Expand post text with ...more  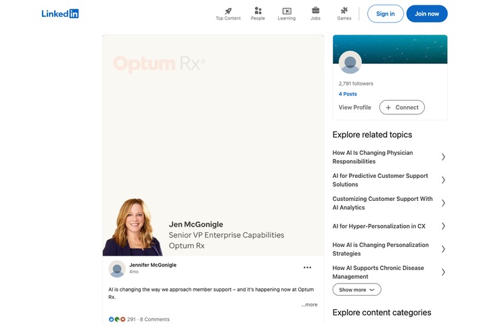coord(309,304)
